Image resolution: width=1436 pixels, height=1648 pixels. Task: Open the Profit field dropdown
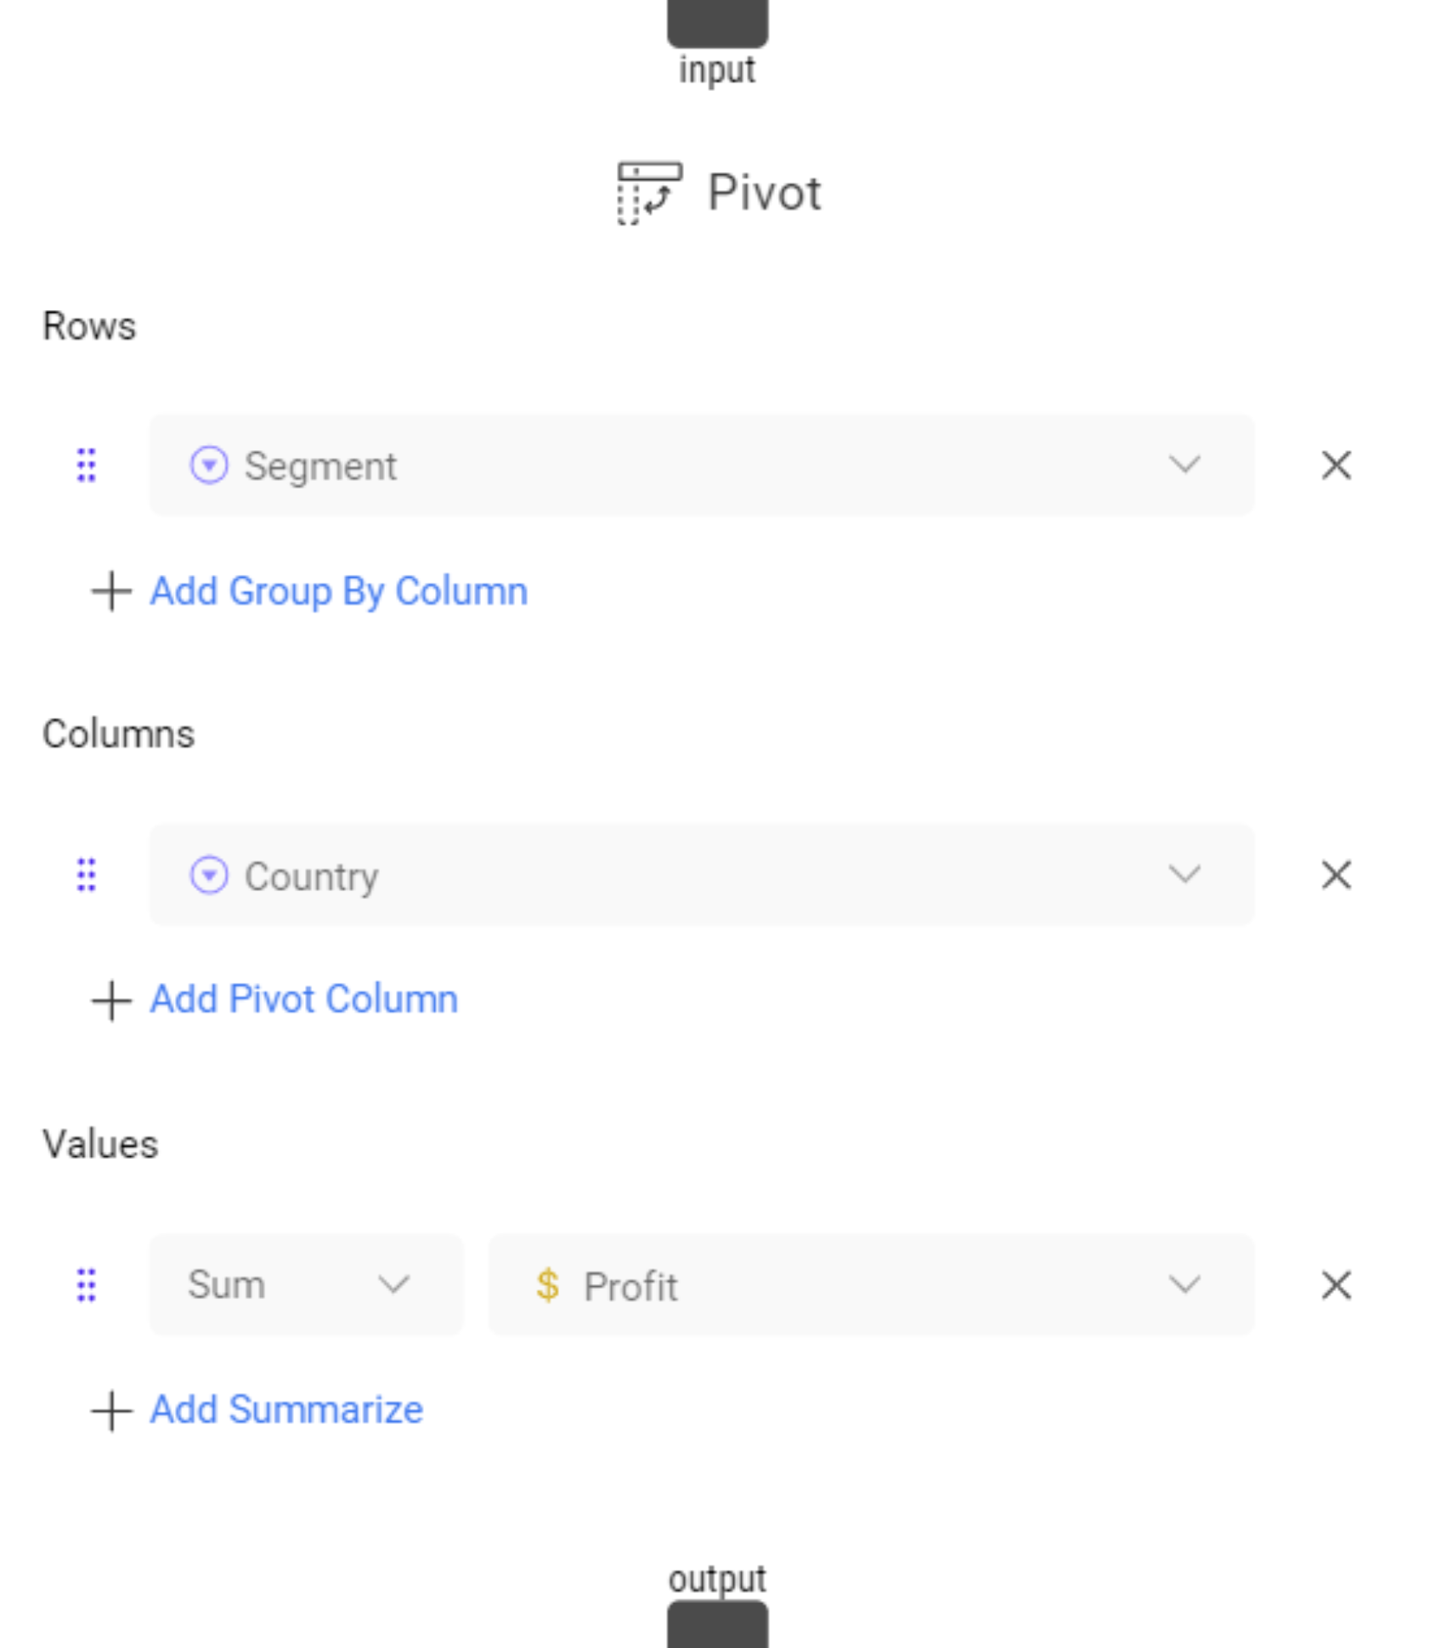tap(1184, 1285)
